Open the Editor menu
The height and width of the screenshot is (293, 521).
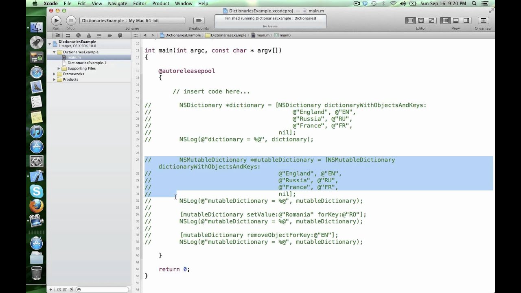(140, 4)
